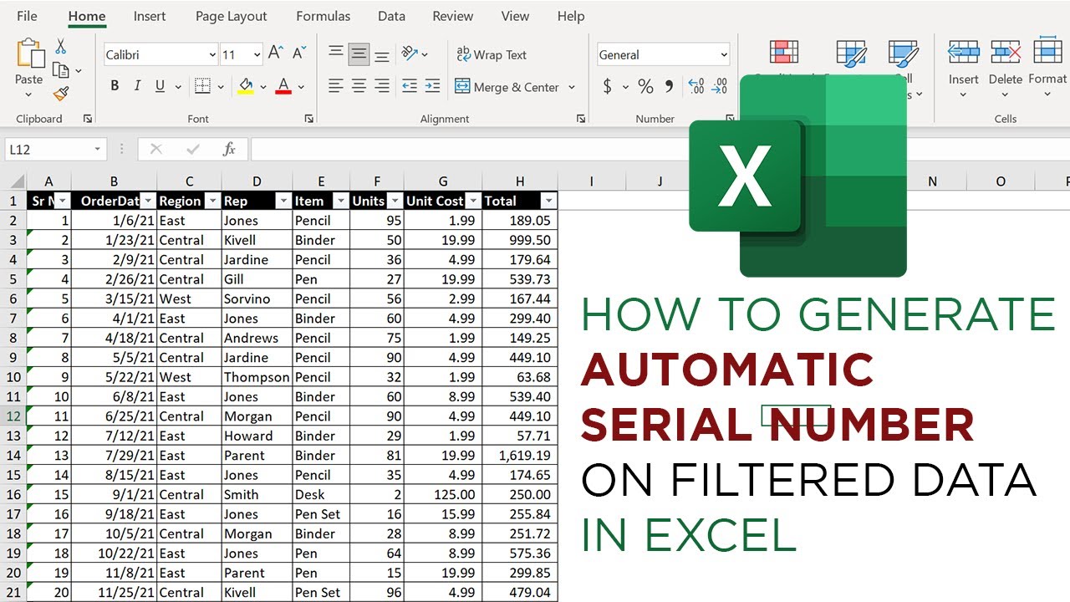Click Decrease Decimal icon

tap(719, 86)
